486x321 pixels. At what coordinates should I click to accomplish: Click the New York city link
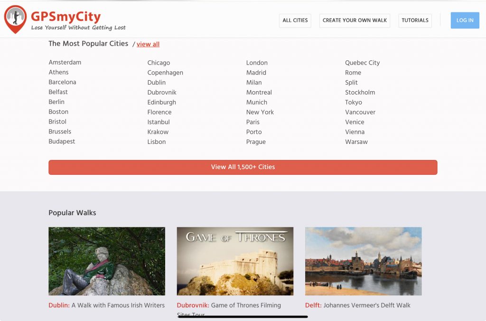coord(260,112)
